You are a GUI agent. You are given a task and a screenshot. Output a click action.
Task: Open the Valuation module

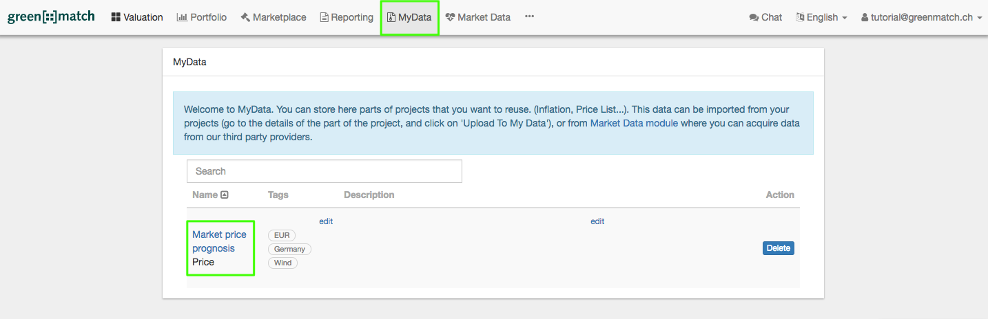[137, 17]
